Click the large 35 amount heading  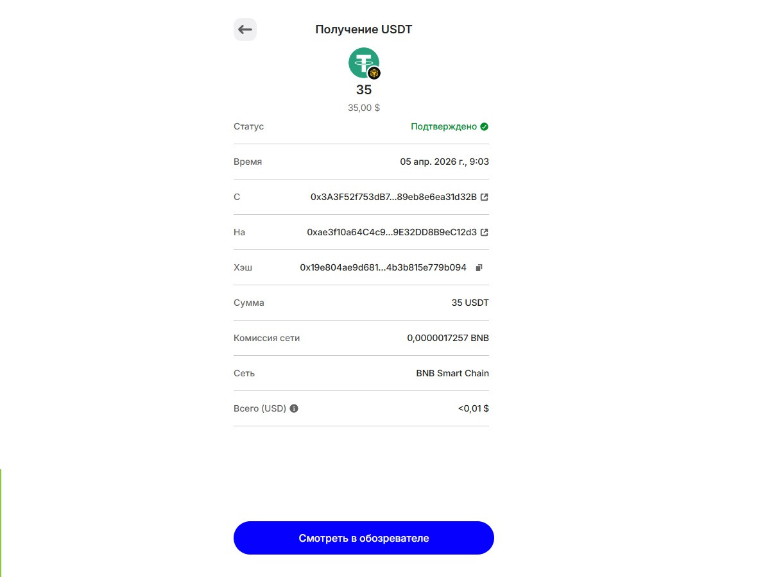[x=364, y=90]
